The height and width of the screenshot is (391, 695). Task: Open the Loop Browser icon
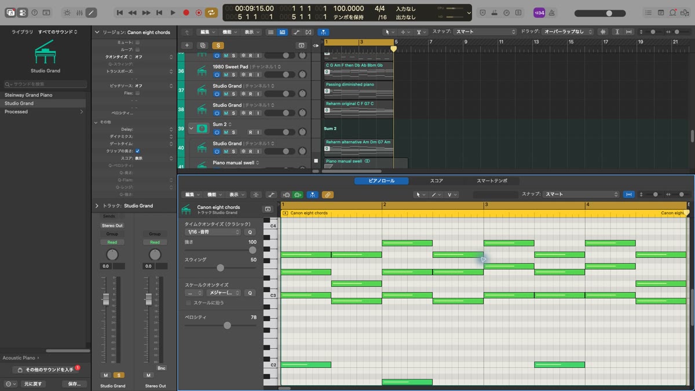(x=673, y=12)
